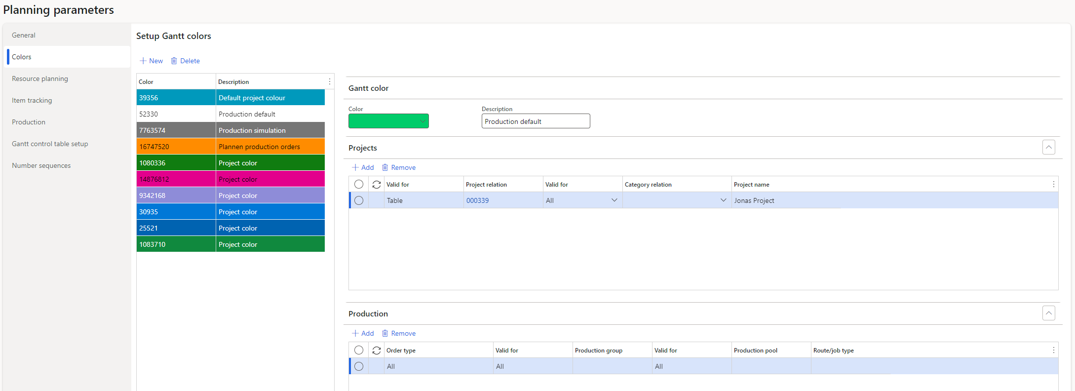This screenshot has height=391, width=1075.
Task: Open Production grid options (three dots)
Action: point(1053,350)
